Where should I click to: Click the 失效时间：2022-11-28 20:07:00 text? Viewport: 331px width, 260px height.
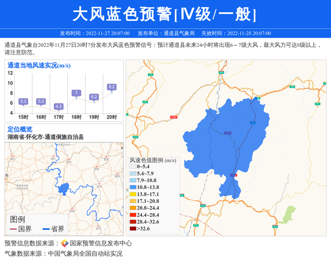(236, 33)
